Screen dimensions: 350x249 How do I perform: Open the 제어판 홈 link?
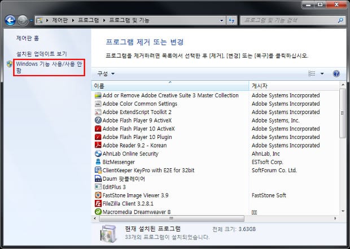tap(28, 38)
